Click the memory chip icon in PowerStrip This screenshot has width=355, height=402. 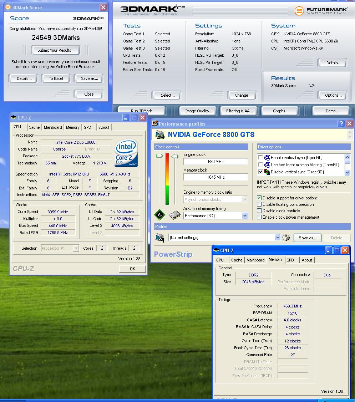tap(175, 215)
